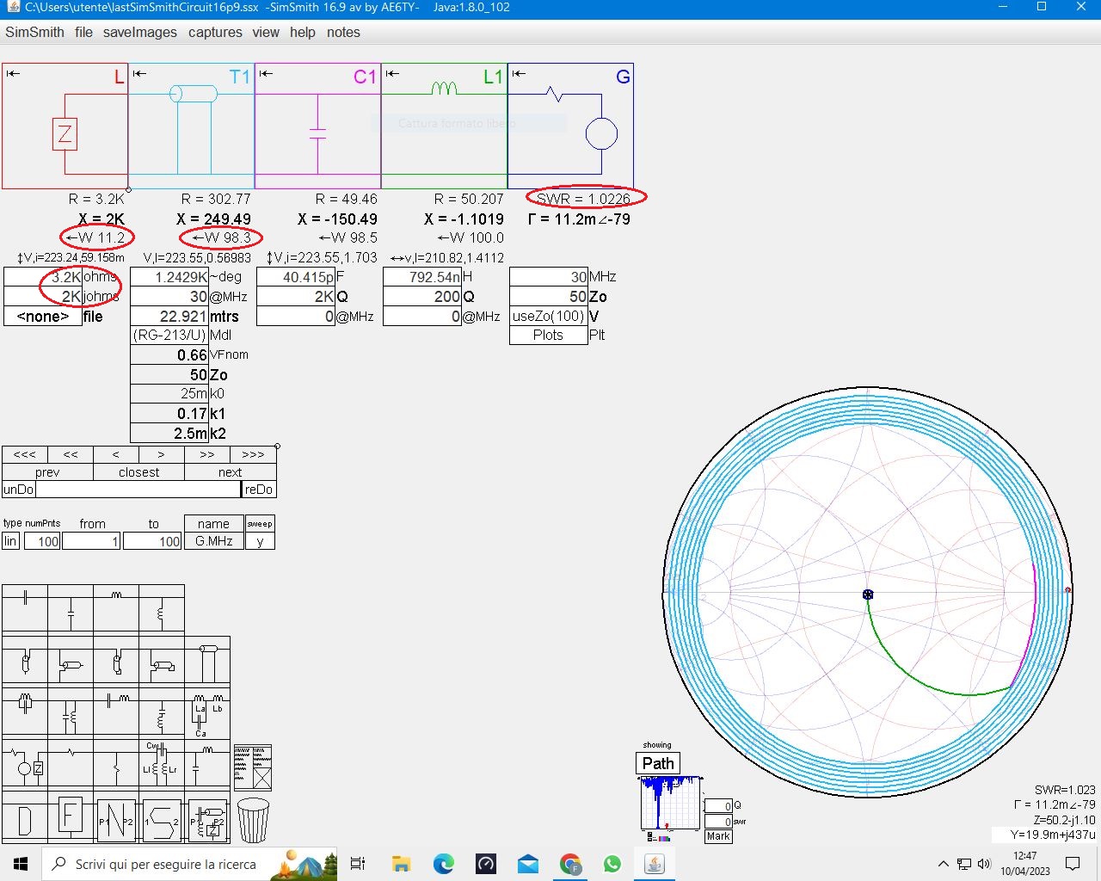Click the unDo button
This screenshot has width=1101, height=881.
[x=18, y=490]
